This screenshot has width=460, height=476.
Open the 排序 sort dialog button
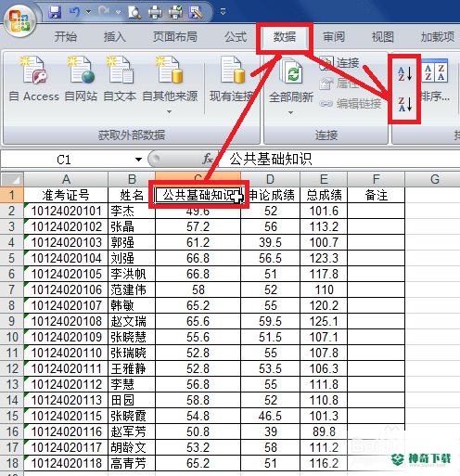point(435,81)
